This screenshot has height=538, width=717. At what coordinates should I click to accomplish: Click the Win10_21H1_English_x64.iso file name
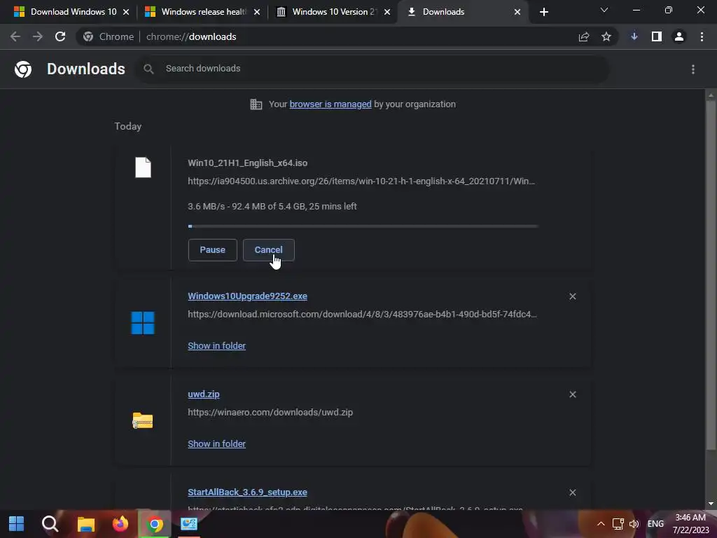[247, 163]
